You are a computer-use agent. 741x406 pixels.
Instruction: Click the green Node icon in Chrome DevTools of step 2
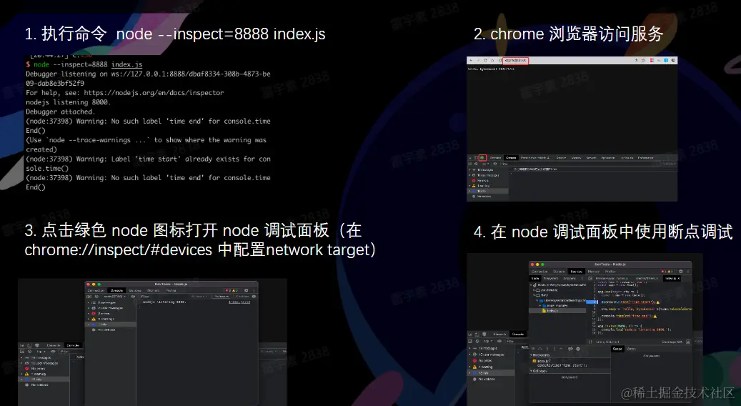[x=482, y=158]
